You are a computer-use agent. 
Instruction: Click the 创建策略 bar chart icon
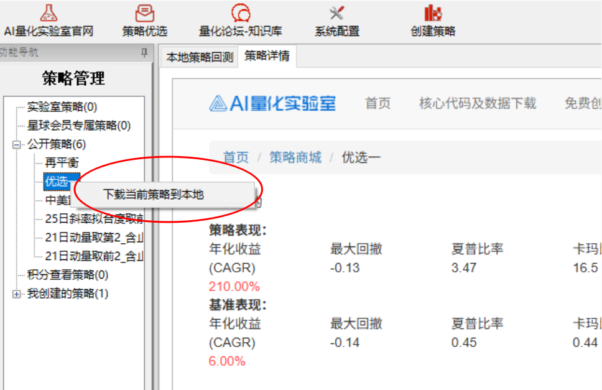coord(433,12)
